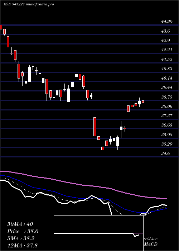Image resolution: width=179 pixels, height=251 pixels.
Task: Click the tall white candle below the 40.83 line
Action: (x=30, y=74)
